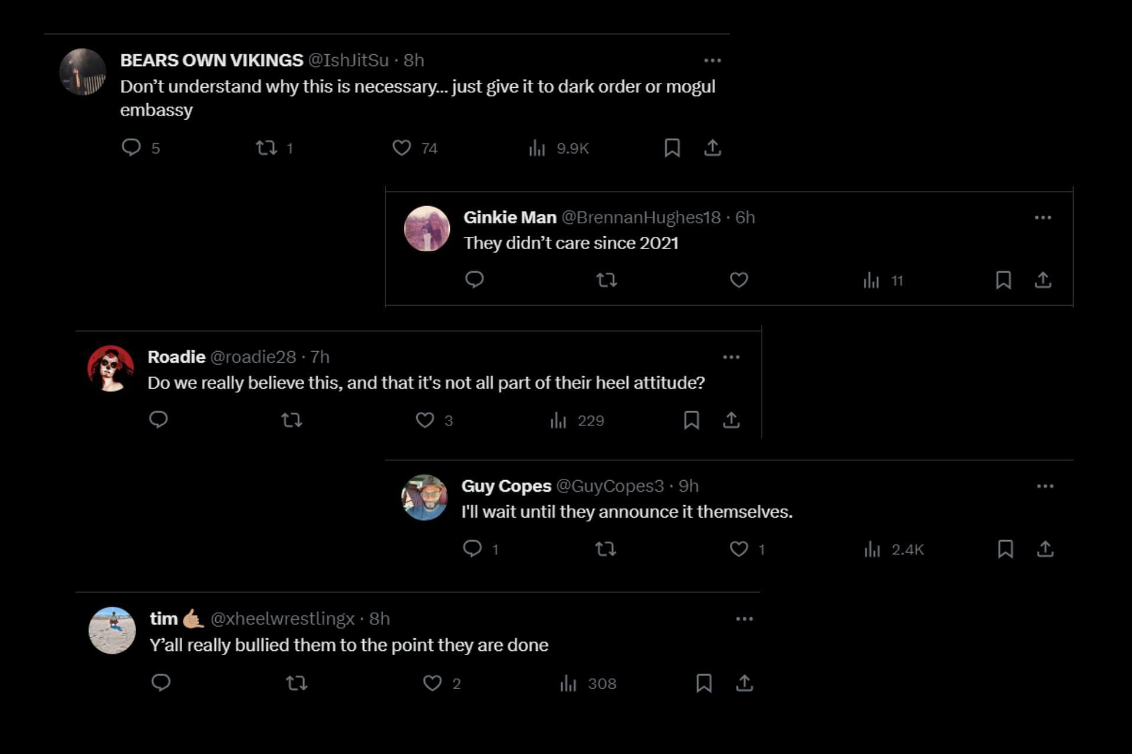Viewport: 1132px width, 754px height.
Task: Bookmark Guy Copes' tweet
Action: click(1005, 549)
